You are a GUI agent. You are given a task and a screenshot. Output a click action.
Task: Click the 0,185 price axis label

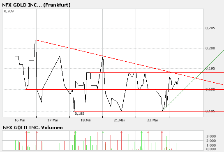coord(210,111)
